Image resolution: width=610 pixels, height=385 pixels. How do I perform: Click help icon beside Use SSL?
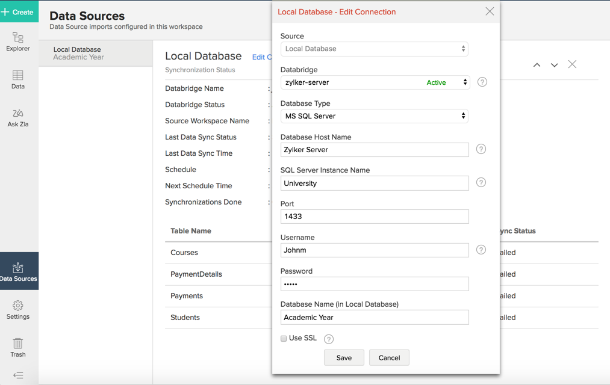point(329,339)
